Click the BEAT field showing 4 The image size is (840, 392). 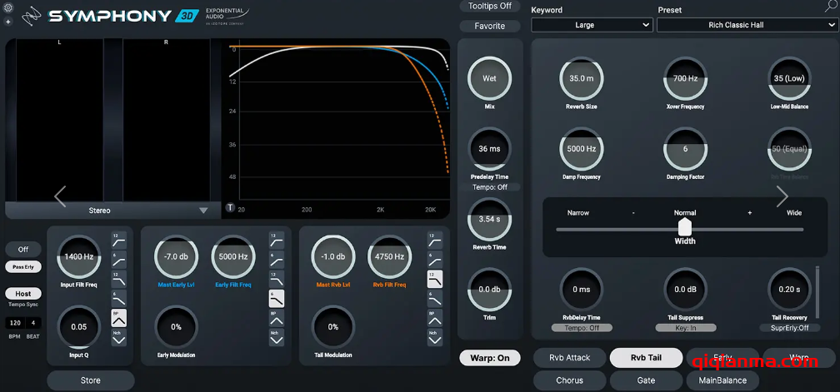pos(33,323)
